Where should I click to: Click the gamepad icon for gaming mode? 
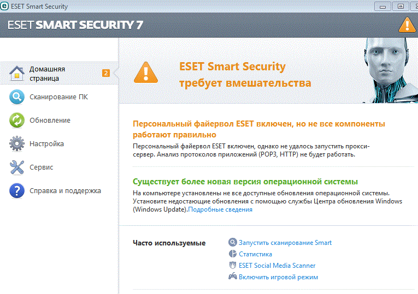233,277
